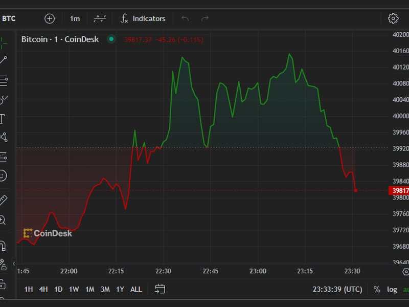409x307 pixels.
Task: Toggle log scale mode
Action: click(392, 289)
